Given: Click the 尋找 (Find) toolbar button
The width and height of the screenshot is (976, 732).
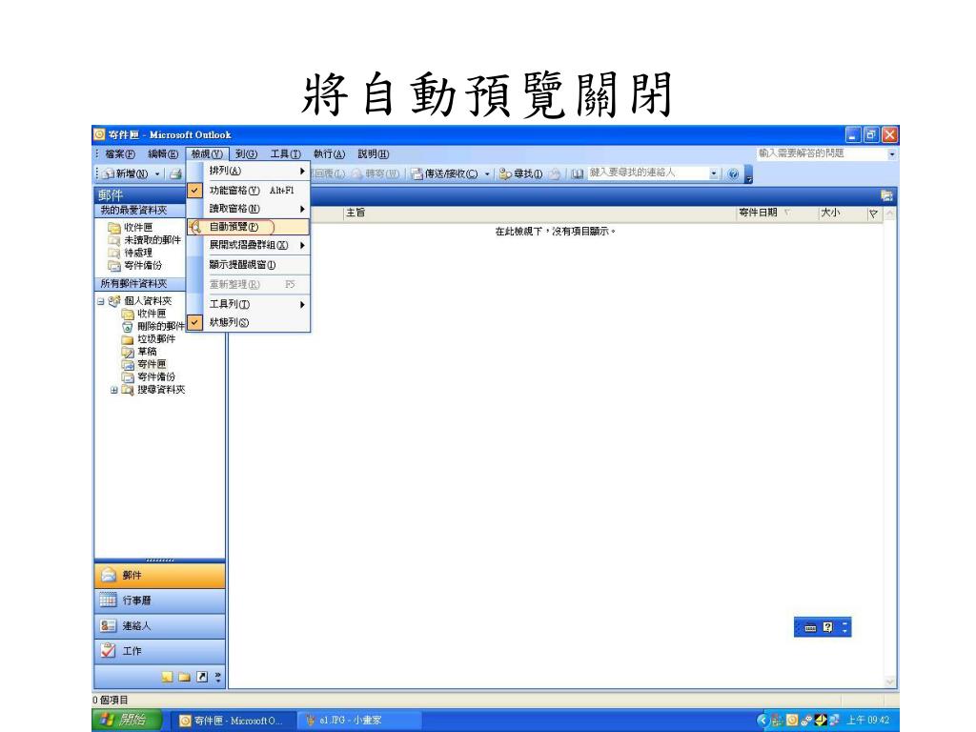Looking at the screenshot, I should point(521,173).
